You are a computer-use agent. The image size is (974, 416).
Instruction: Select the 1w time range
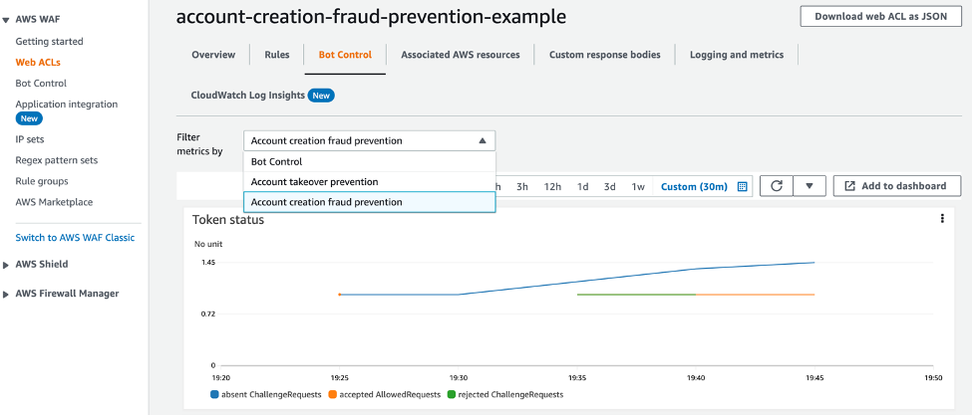point(639,187)
